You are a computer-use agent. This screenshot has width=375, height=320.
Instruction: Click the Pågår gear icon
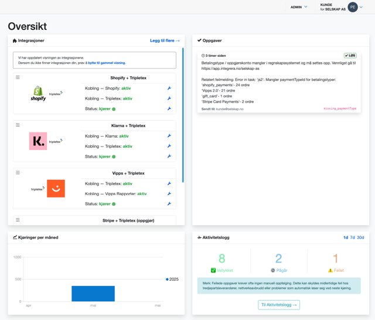pos(272,271)
